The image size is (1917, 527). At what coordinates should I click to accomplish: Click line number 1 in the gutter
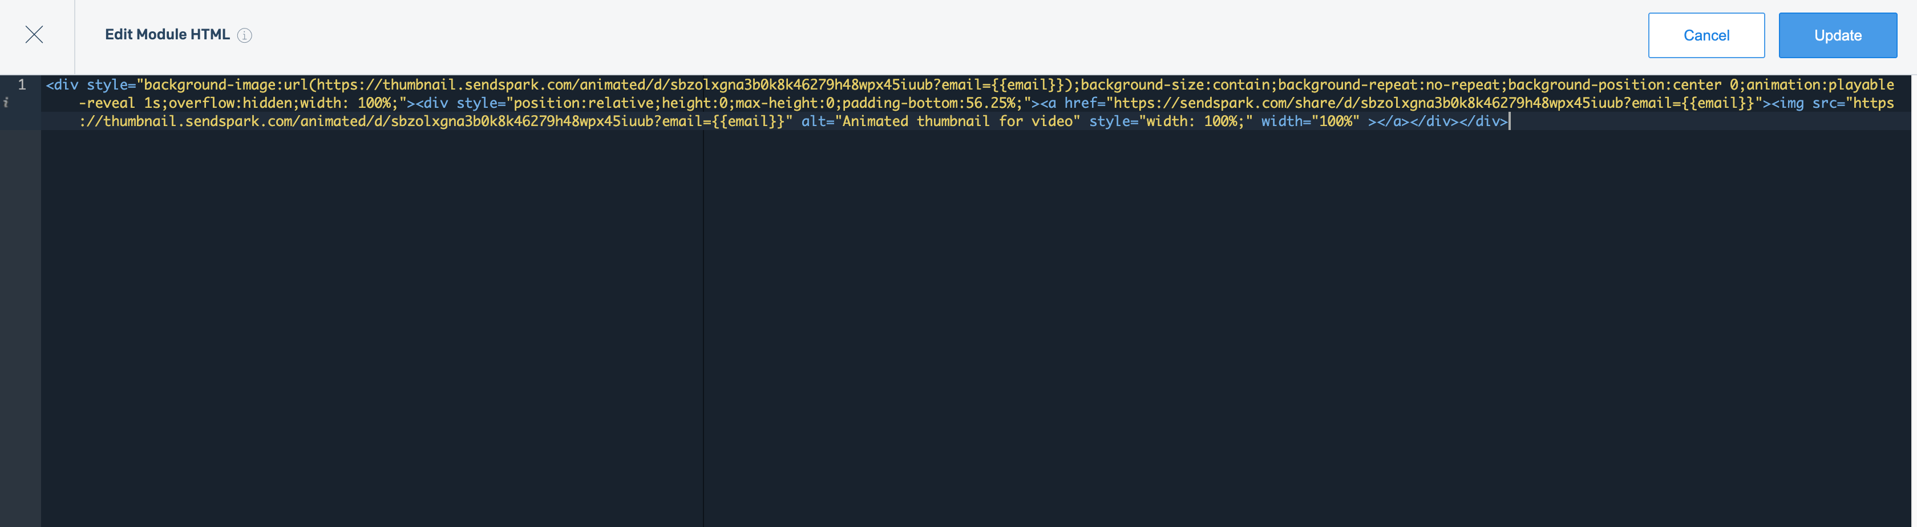point(22,84)
